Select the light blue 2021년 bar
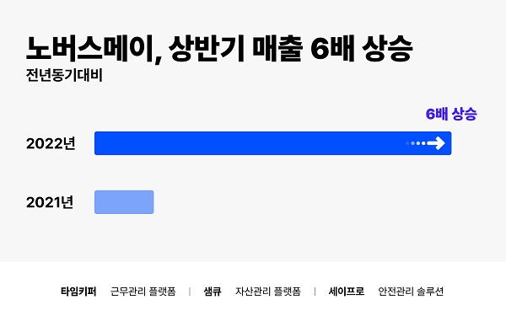 coord(124,202)
